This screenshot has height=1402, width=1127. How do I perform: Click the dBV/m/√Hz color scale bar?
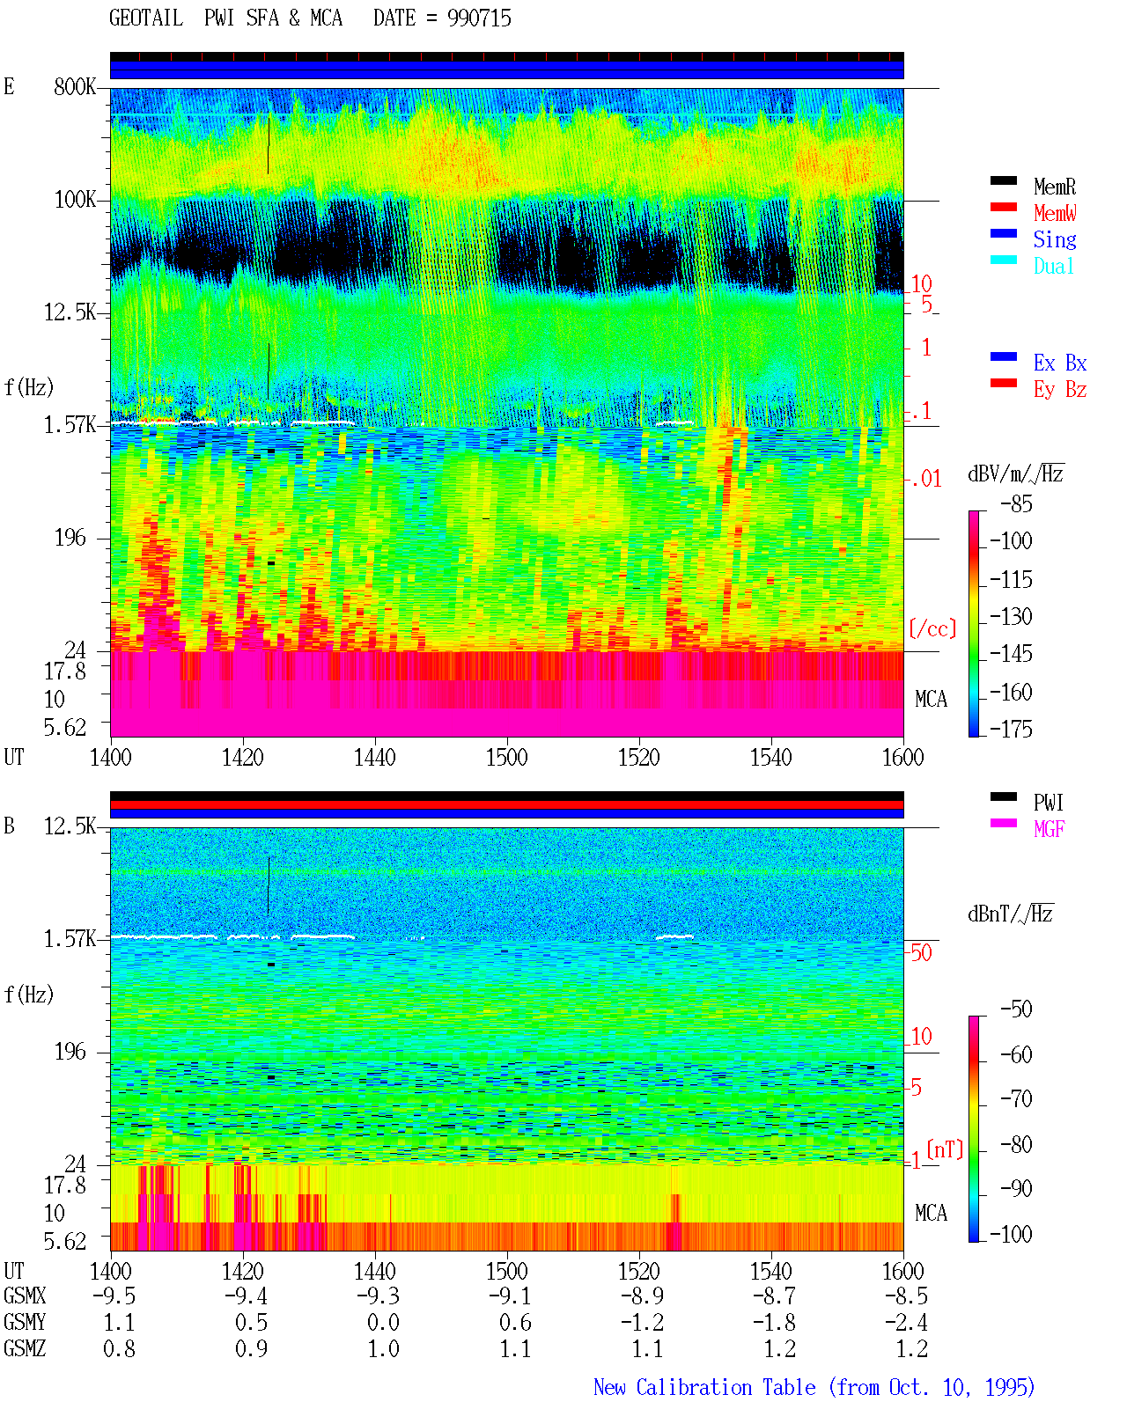pos(973,623)
